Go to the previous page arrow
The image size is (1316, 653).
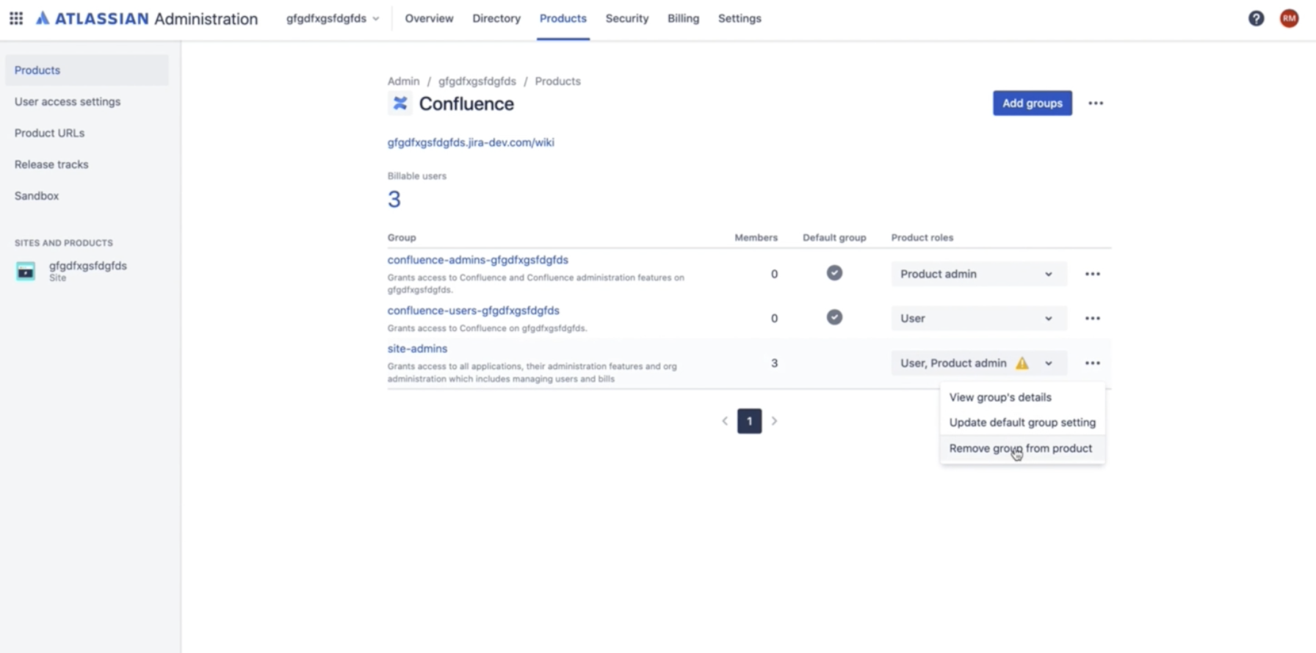725,421
